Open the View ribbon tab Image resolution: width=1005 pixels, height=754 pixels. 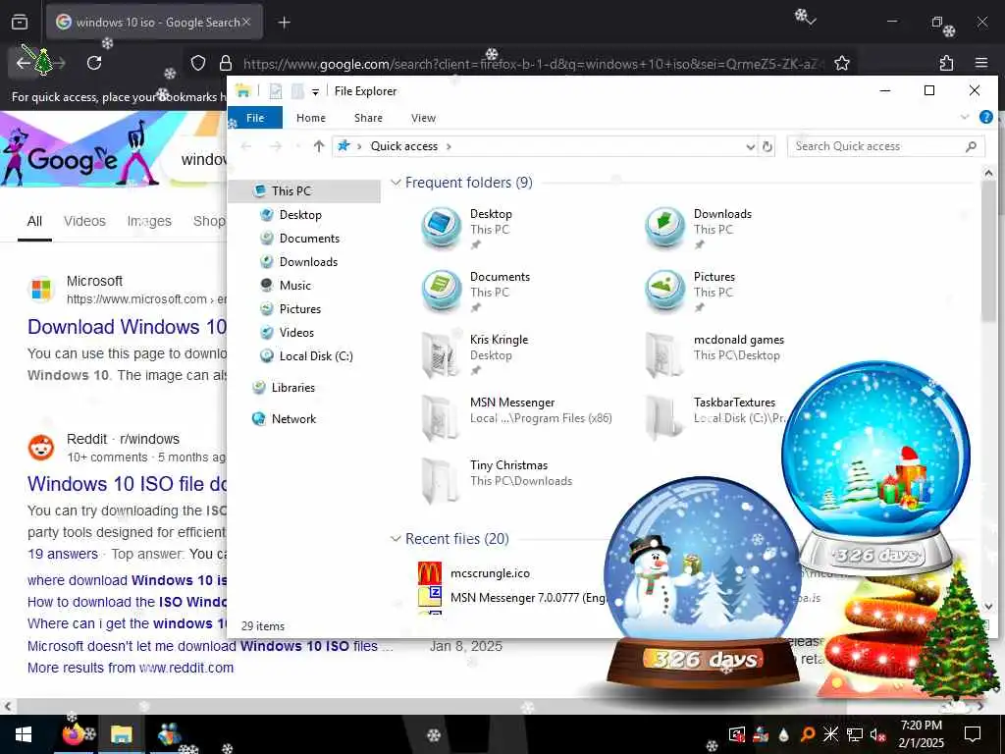(423, 118)
